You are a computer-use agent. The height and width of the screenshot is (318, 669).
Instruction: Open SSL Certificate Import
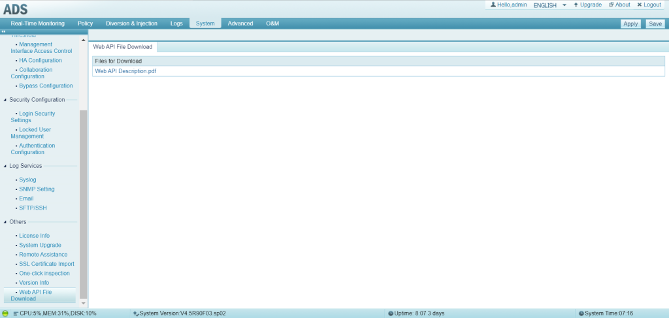pyautogui.click(x=46, y=264)
